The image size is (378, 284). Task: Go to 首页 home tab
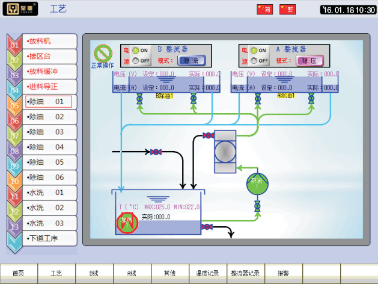tap(19, 273)
